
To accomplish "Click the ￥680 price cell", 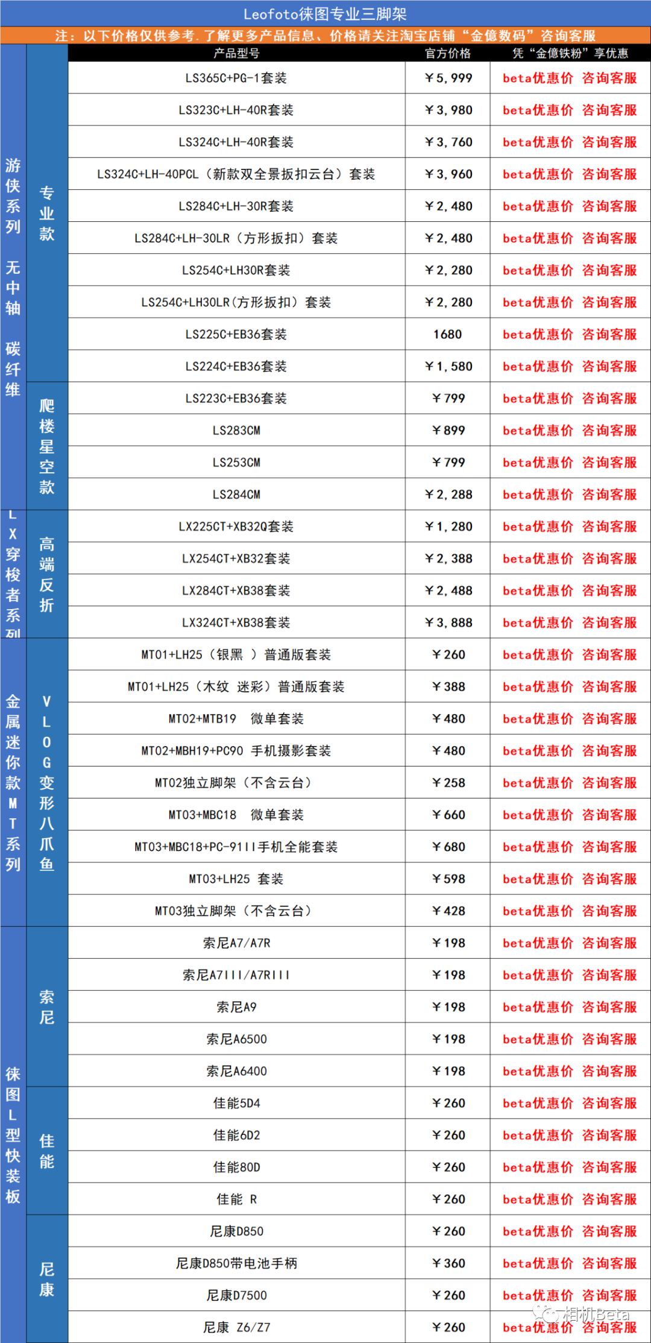I will click(x=448, y=845).
